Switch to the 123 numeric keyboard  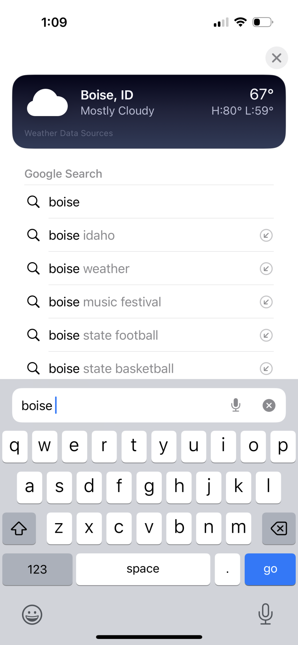[x=37, y=569]
